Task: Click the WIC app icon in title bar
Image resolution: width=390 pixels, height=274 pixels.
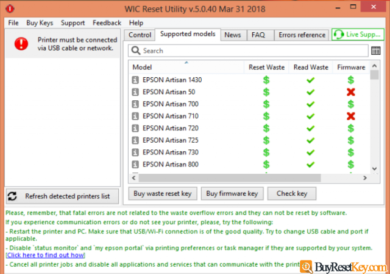Action: pos(10,9)
